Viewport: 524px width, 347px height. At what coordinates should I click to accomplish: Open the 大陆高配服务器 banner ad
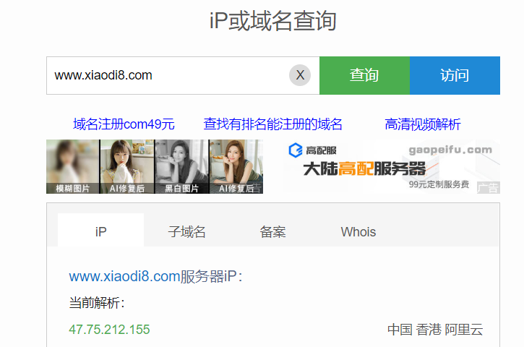tap(391, 166)
